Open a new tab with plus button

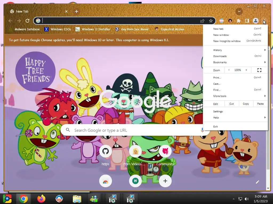coord(77,11)
